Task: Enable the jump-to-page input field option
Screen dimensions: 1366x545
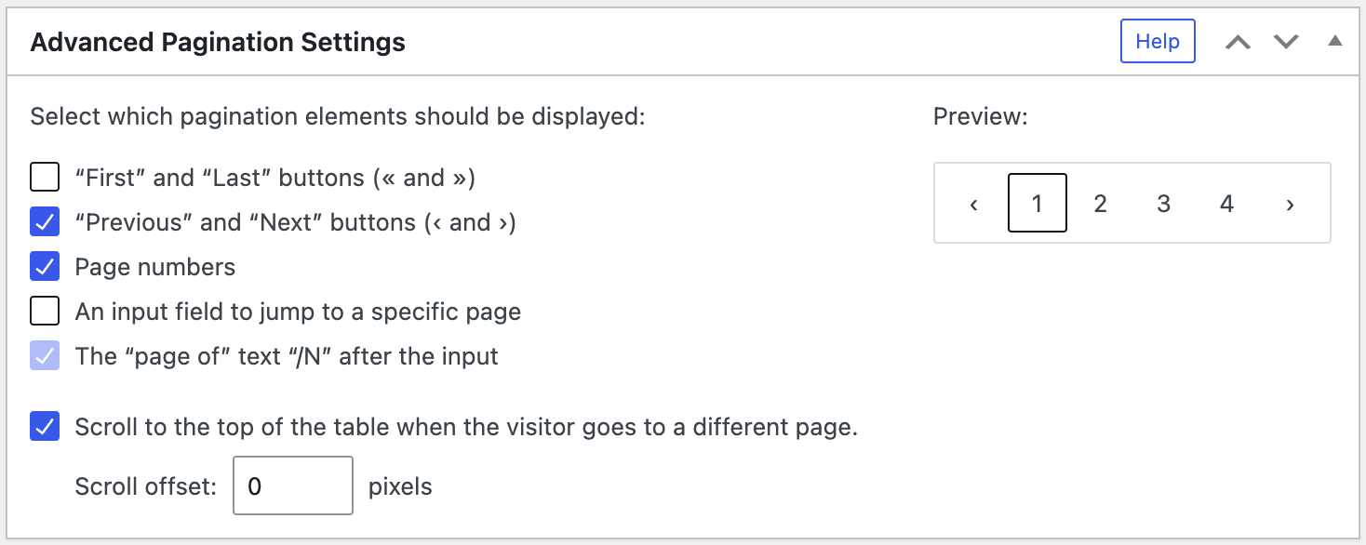Action: point(44,311)
